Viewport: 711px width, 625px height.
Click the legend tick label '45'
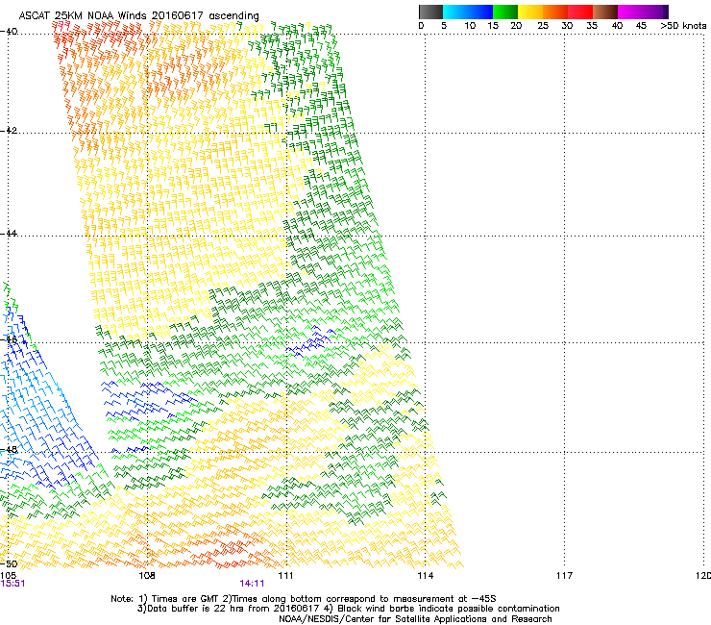(641, 26)
